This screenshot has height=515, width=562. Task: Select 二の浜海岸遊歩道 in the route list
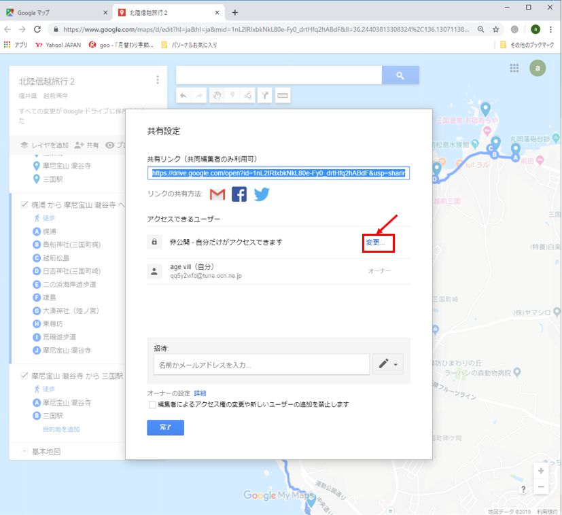[69, 284]
